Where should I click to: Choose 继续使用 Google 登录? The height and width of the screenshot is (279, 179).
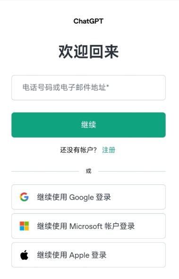coord(88,197)
